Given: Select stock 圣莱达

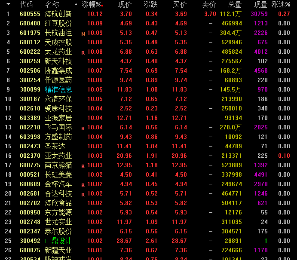Looking at the screenshot, I should click(55, 146).
